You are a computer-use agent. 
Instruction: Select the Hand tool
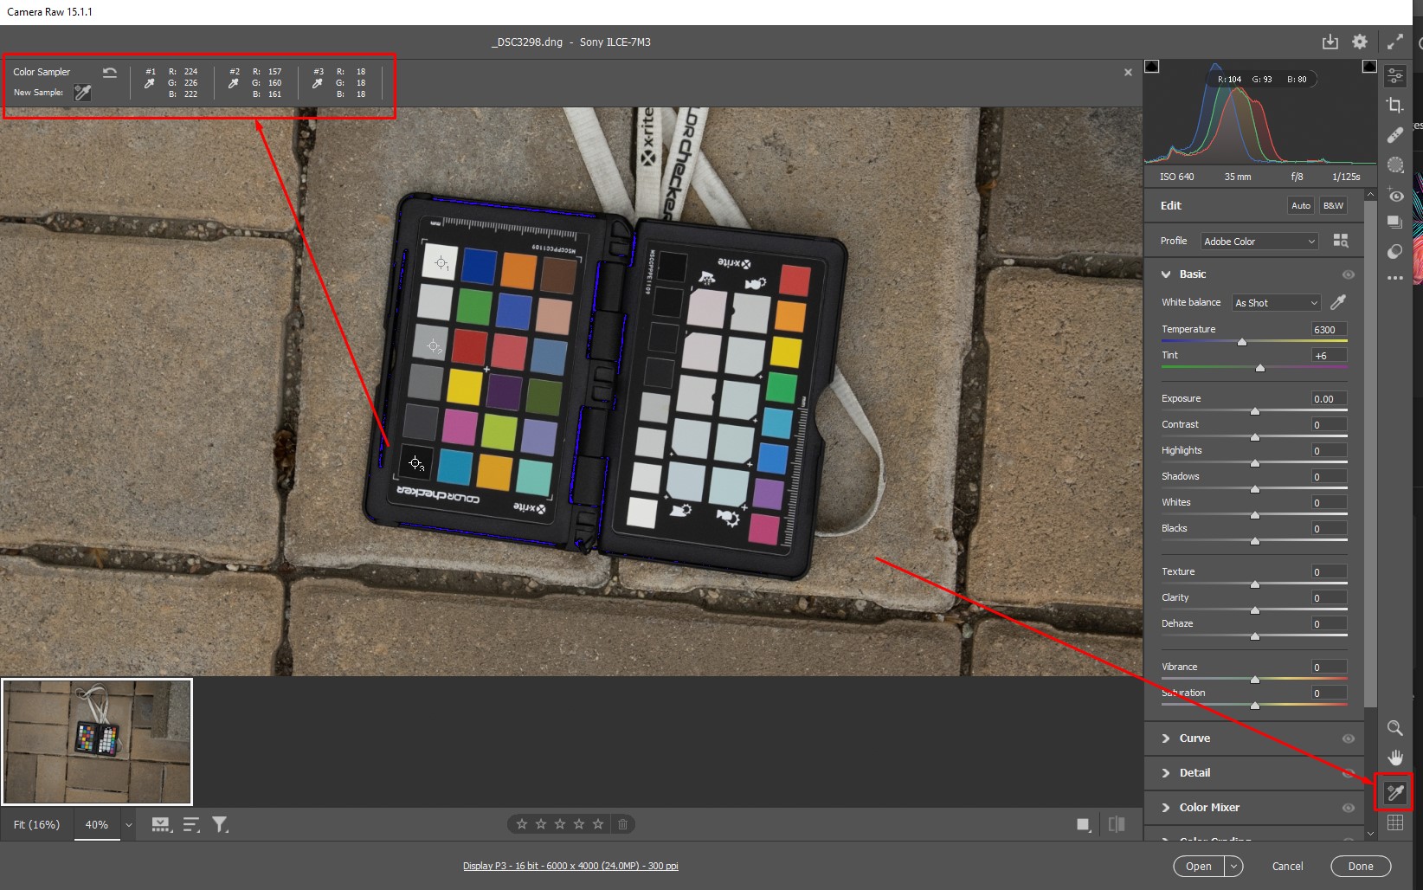[1394, 757]
